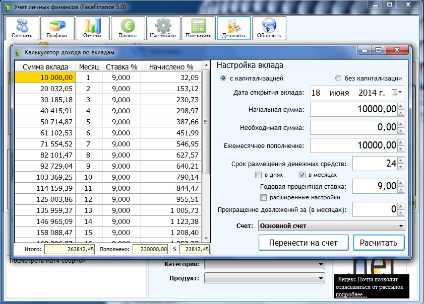The image size is (424, 304).
Task: Decrease annual rate 9,00 with down spinner
Action: (x=401, y=190)
